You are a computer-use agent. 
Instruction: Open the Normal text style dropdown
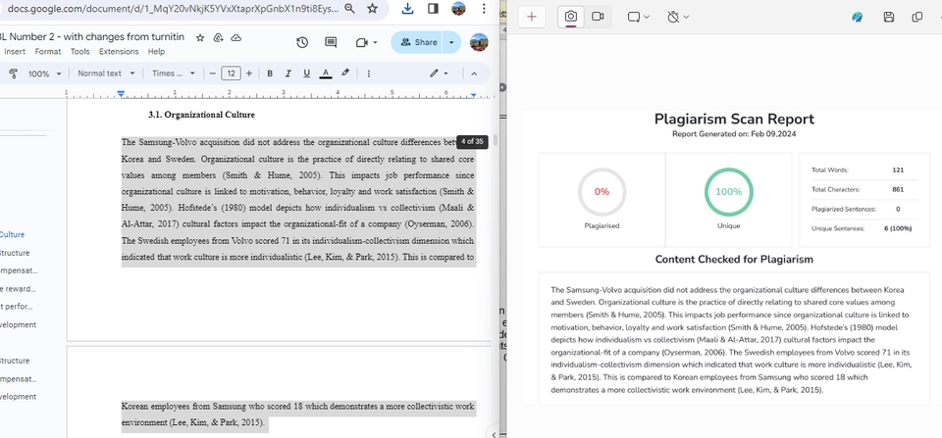tap(106, 73)
